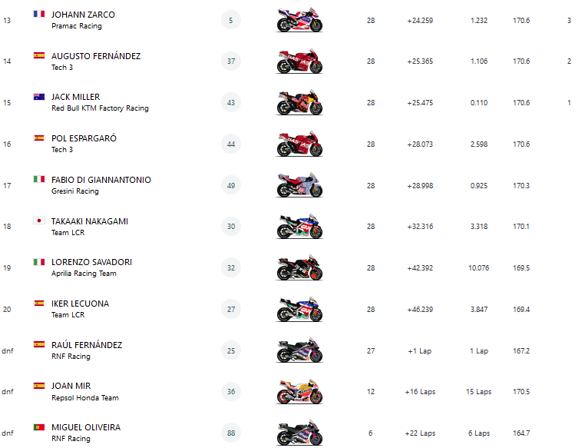This screenshot has width=585, height=448.
Task: Click Iker Lecuona rider name
Action: [x=80, y=304]
